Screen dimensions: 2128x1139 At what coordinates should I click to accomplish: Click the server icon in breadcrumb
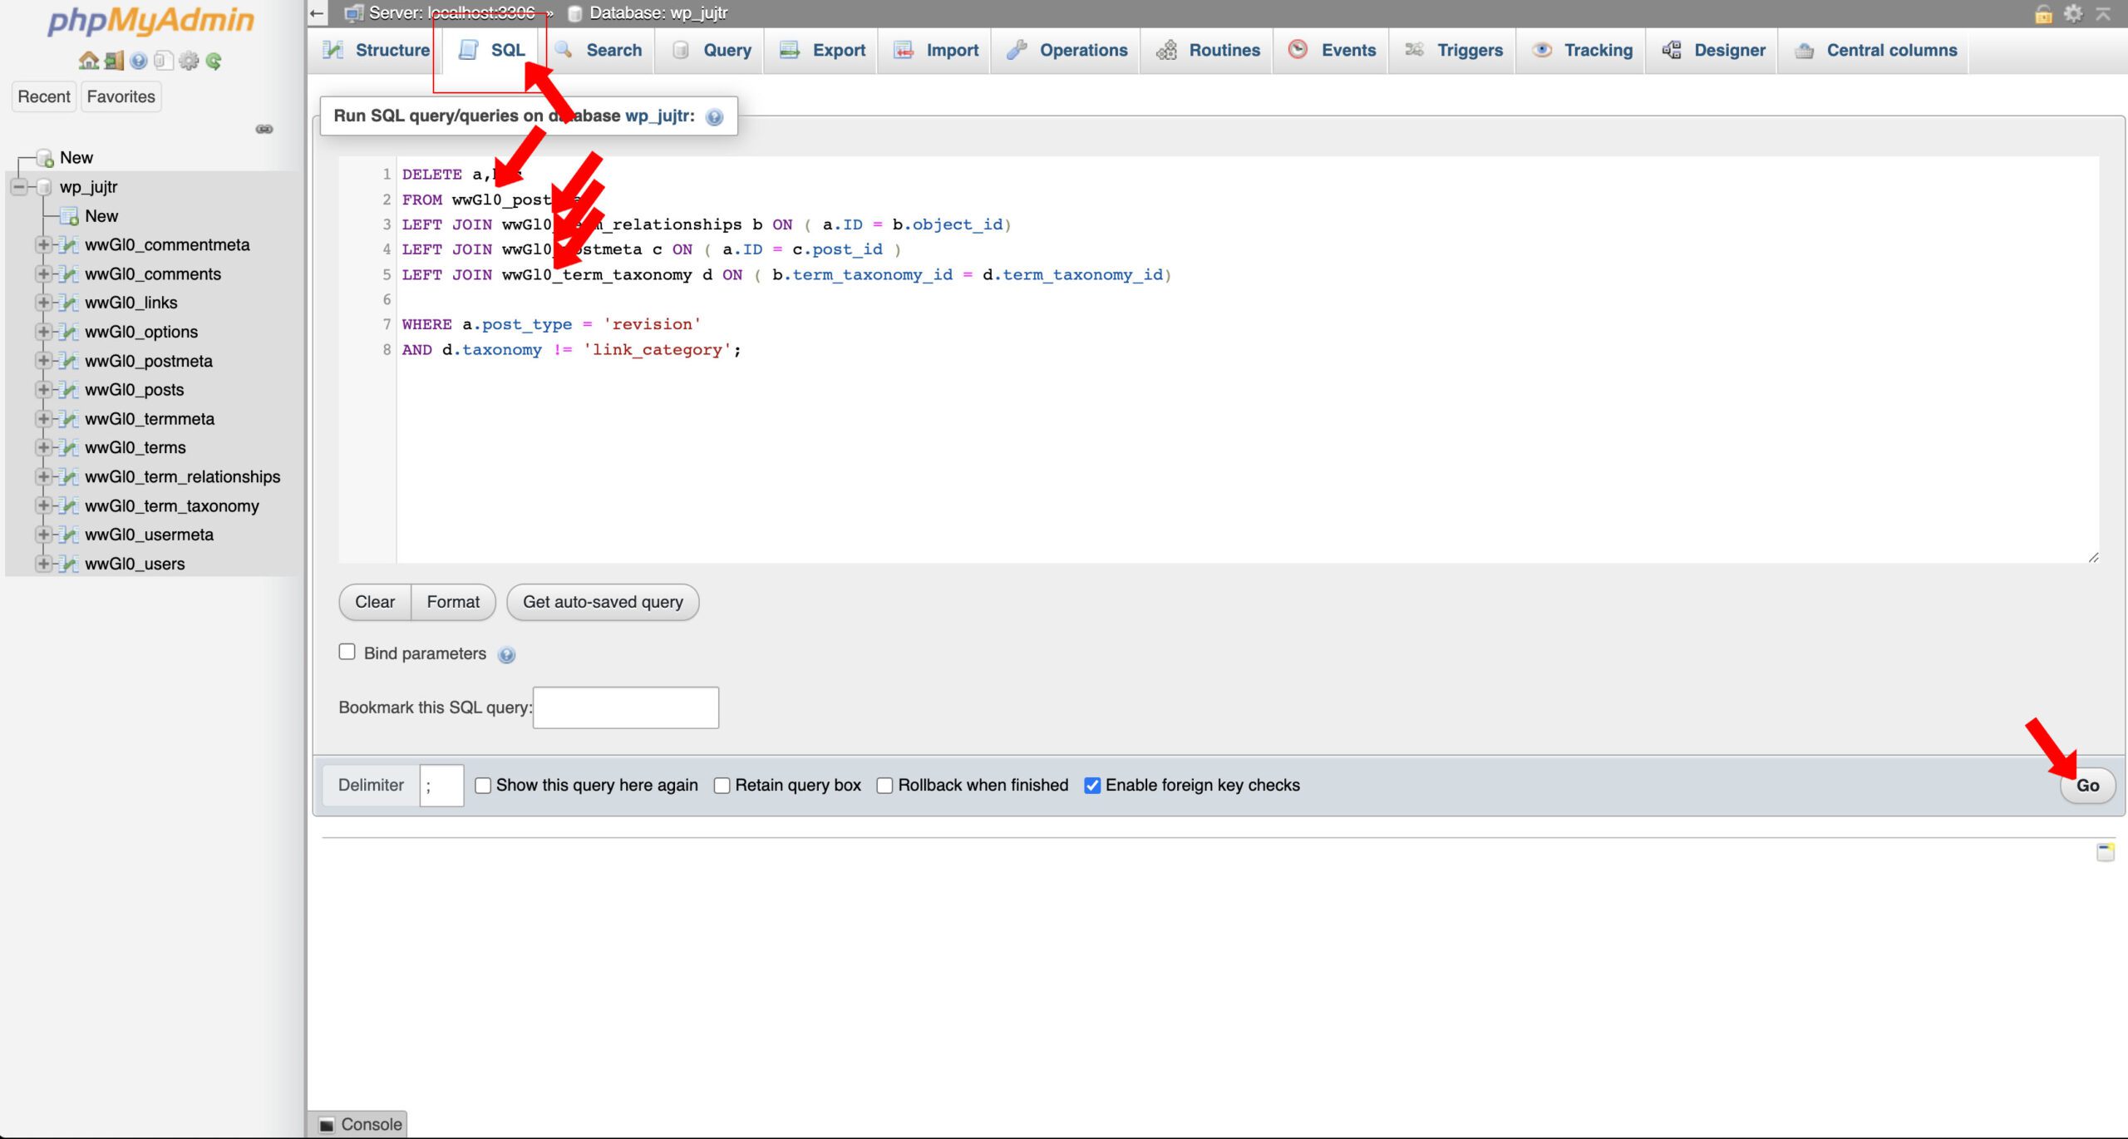(x=354, y=13)
